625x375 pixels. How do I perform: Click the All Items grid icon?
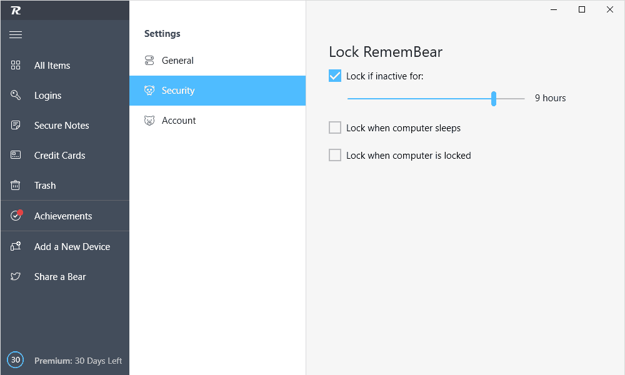(x=16, y=65)
